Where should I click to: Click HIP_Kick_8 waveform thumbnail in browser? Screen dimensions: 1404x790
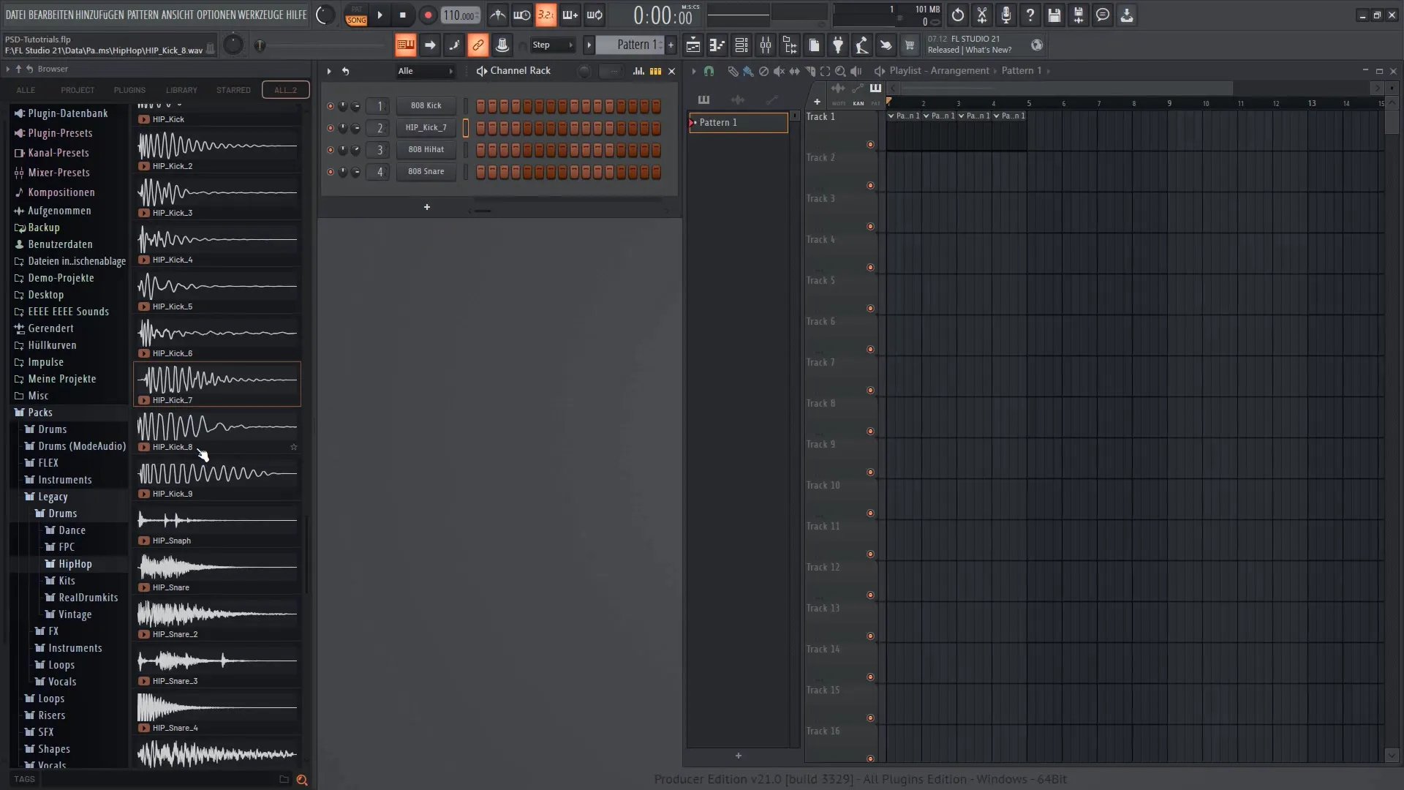click(x=217, y=426)
